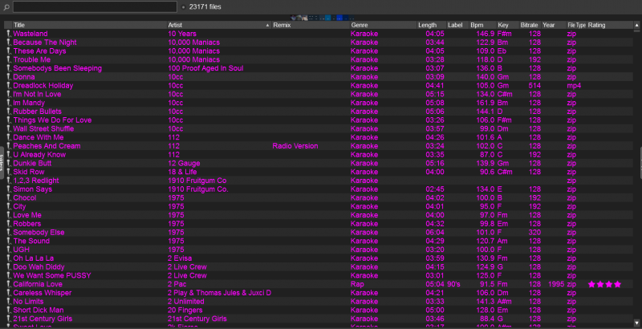Sort by the Artist column header
The width and height of the screenshot is (642, 329).
[219, 25]
